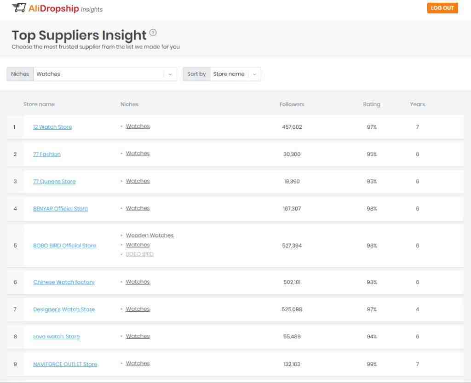Click Watches niche in BOBO BIRD row
Viewport: 471px width, 383px height.
pyautogui.click(x=138, y=245)
